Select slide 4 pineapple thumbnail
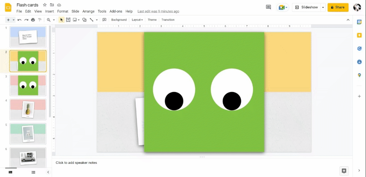The image size is (366, 177). point(28,110)
